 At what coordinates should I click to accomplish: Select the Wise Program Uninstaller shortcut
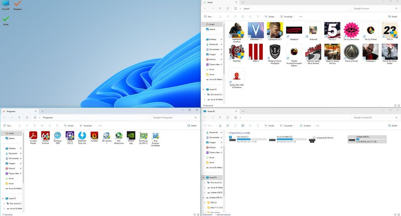156,139
